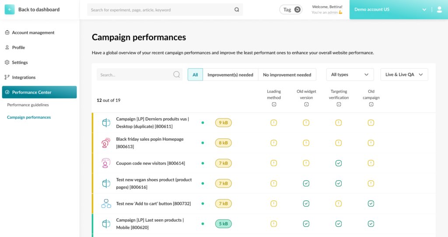Click info icon under Old campaign column
This screenshot has width=448, height=237.
(x=371, y=105)
